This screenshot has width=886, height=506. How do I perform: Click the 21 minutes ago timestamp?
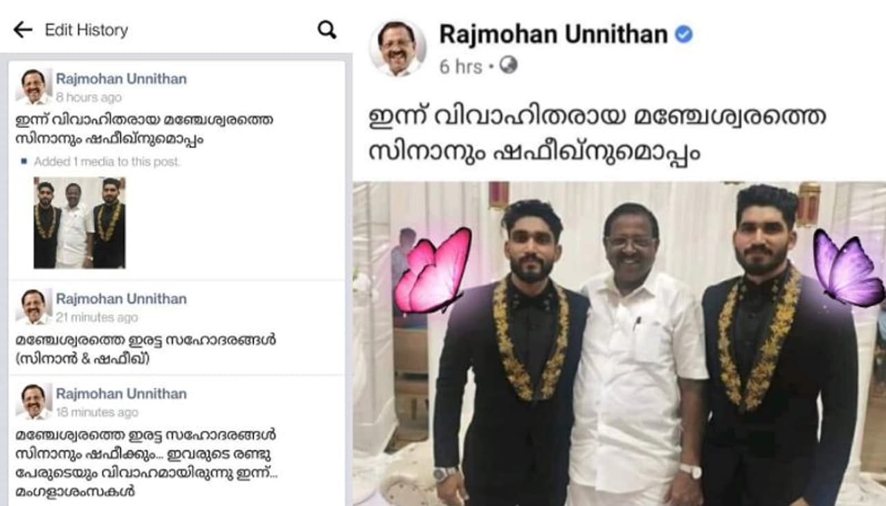point(97,318)
